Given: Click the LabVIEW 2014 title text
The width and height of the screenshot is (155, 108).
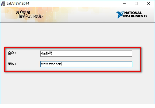Looking at the screenshot, I should tap(18, 3).
